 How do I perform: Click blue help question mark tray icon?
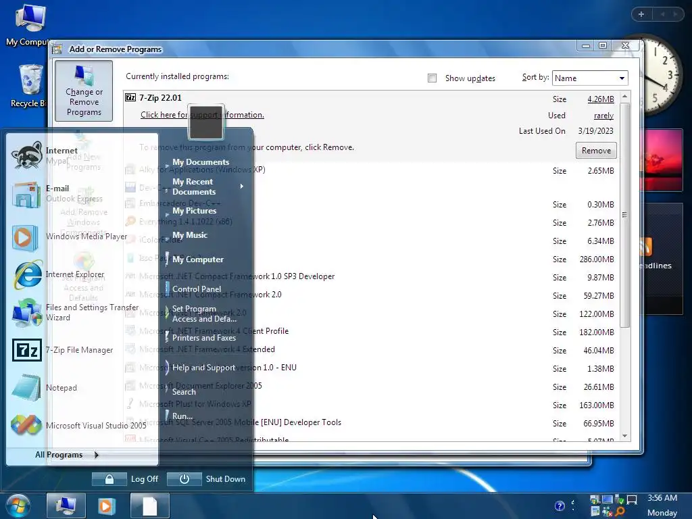click(x=559, y=505)
